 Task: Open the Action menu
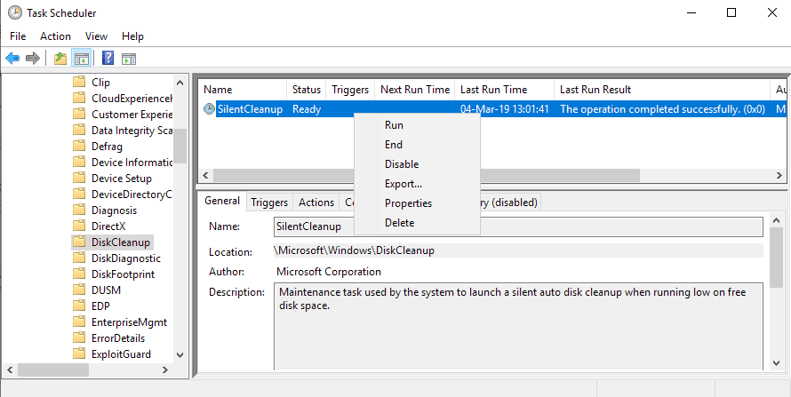click(x=55, y=36)
